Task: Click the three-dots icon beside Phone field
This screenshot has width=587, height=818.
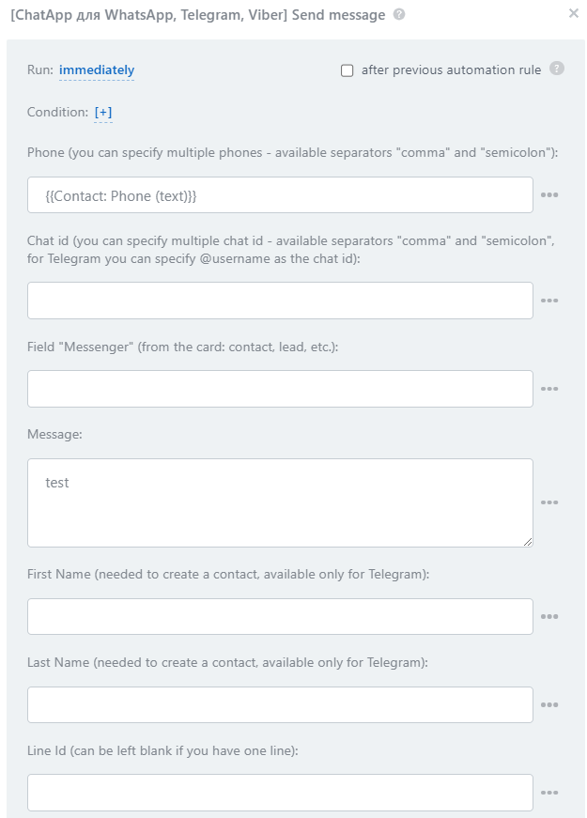Action: tap(549, 195)
